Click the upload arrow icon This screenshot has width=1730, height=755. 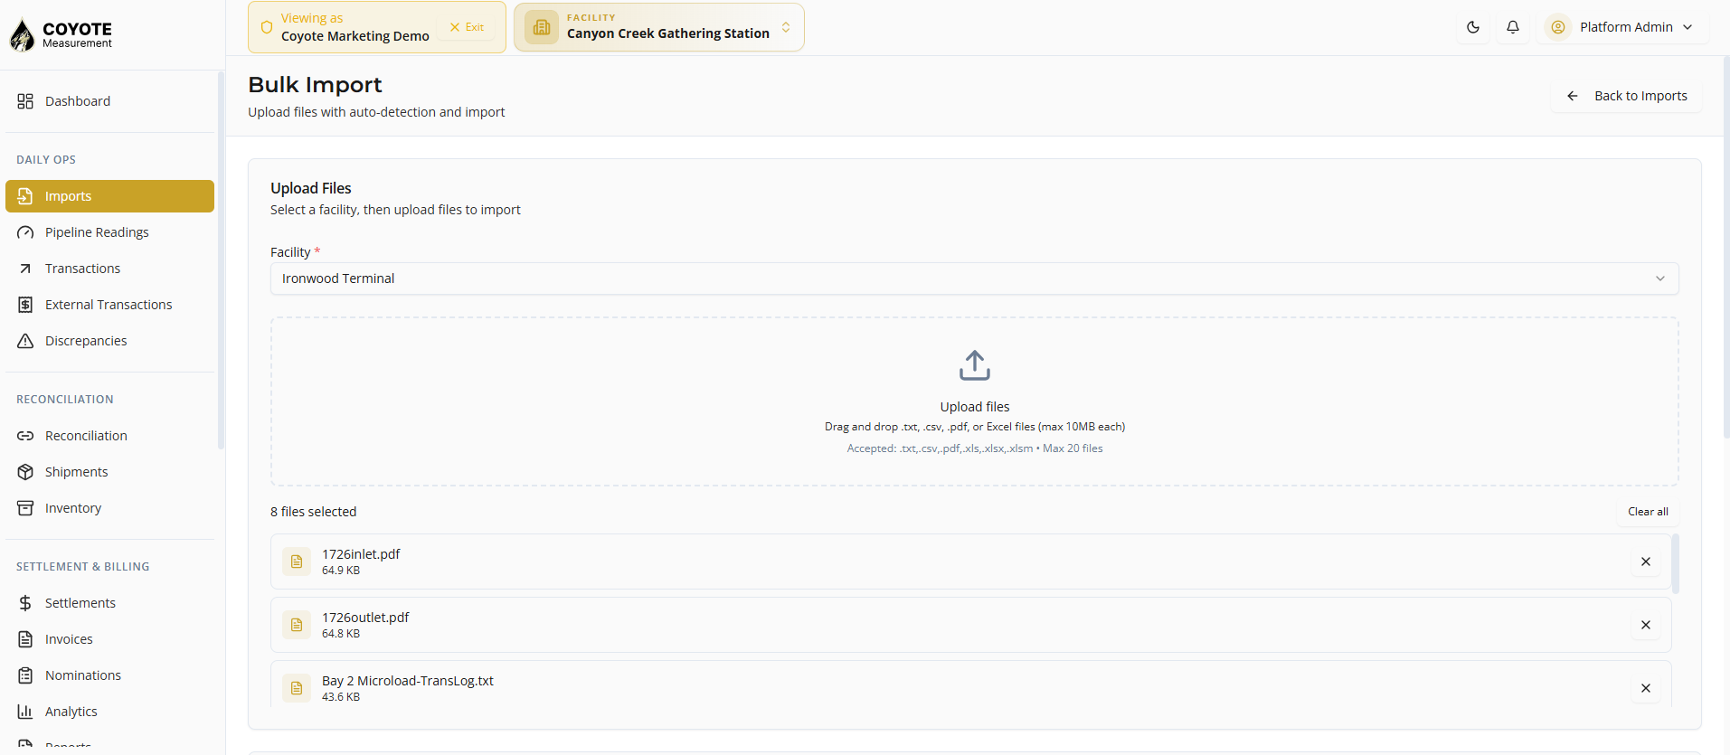974,365
